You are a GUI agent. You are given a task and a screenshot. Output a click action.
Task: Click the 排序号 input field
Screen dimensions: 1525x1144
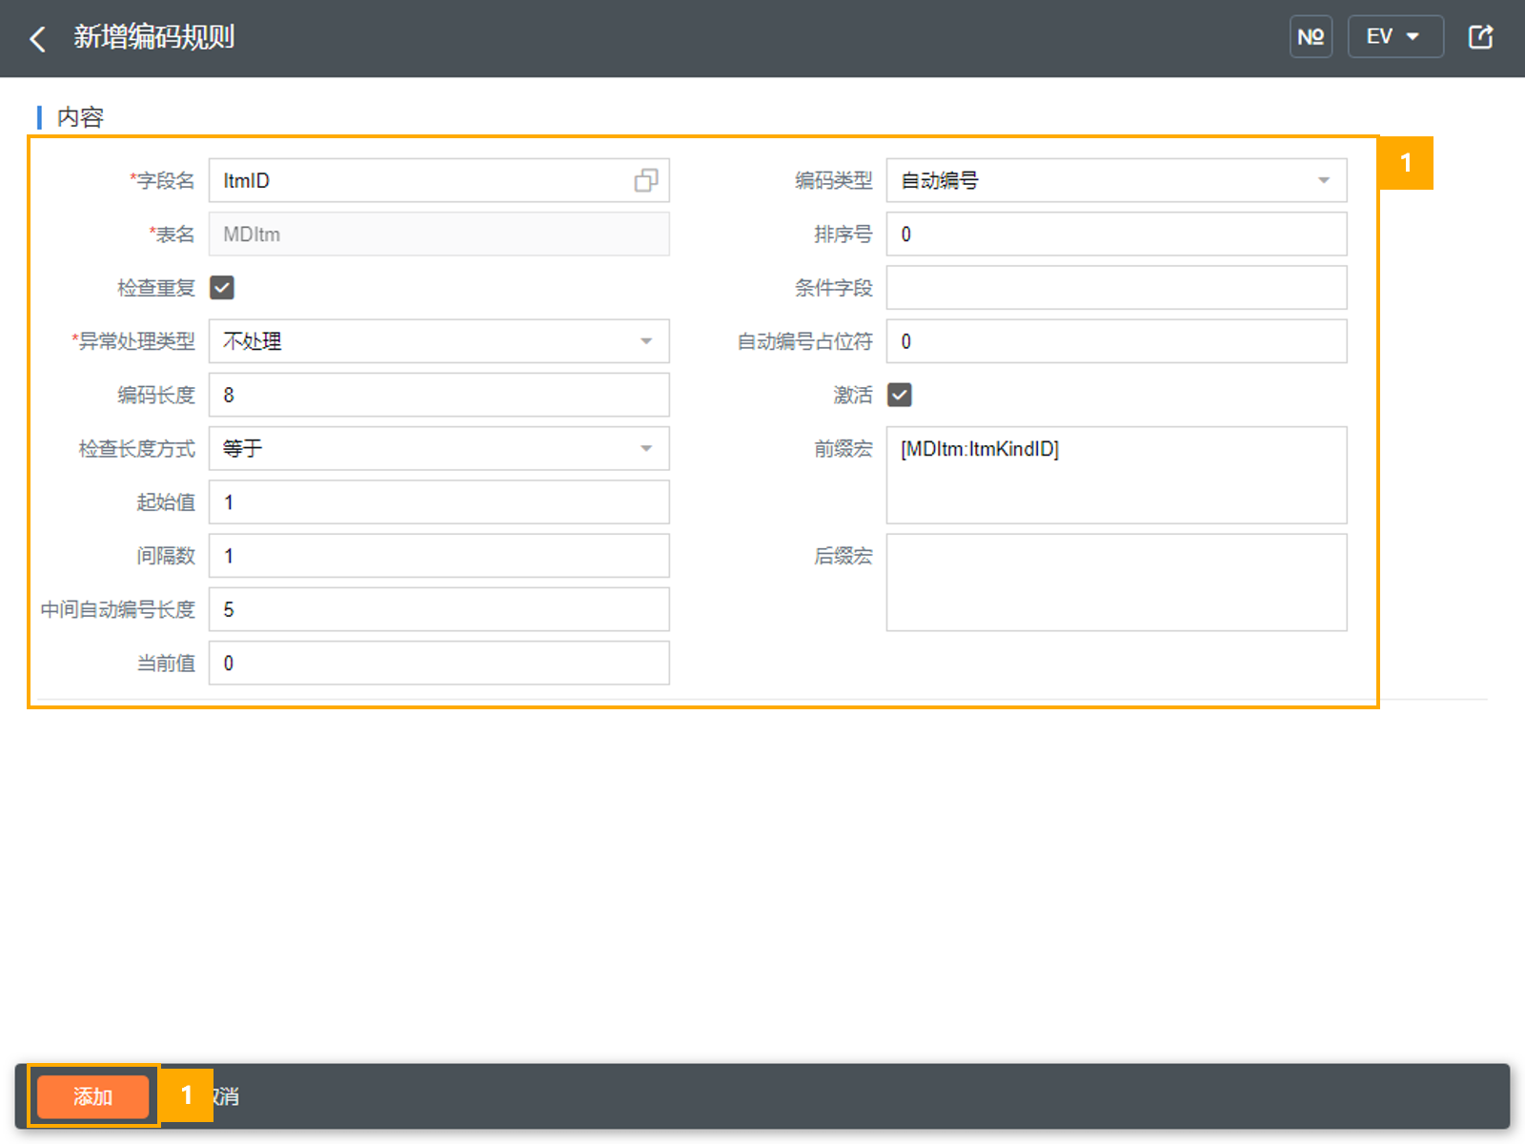(1117, 234)
